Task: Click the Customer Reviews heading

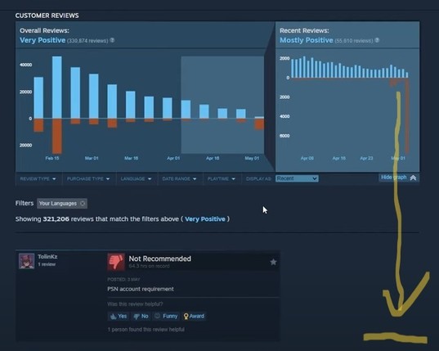Action: pyautogui.click(x=47, y=16)
